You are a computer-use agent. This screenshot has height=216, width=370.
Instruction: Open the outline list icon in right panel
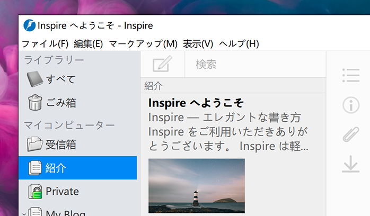coord(351,76)
